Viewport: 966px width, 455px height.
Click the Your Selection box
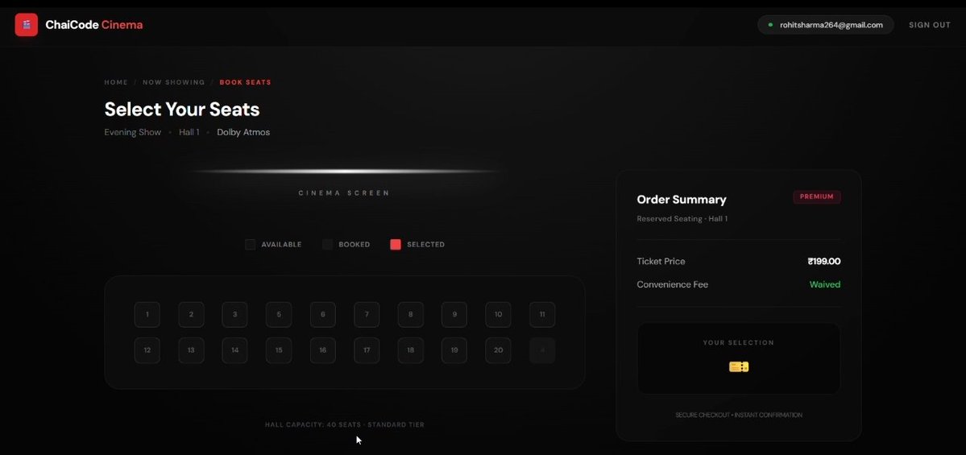739,358
